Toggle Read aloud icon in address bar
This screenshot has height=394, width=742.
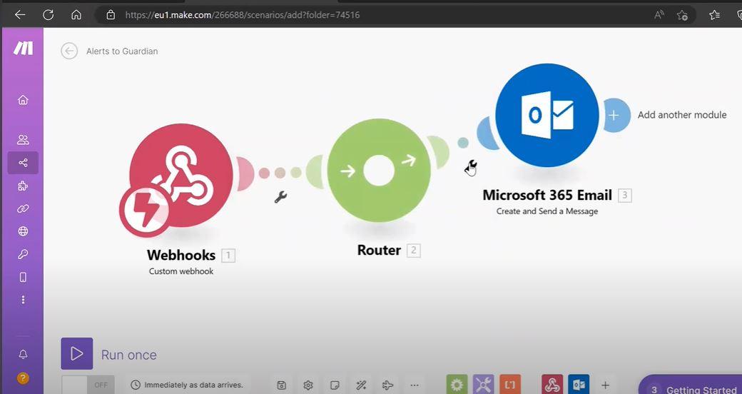click(659, 15)
